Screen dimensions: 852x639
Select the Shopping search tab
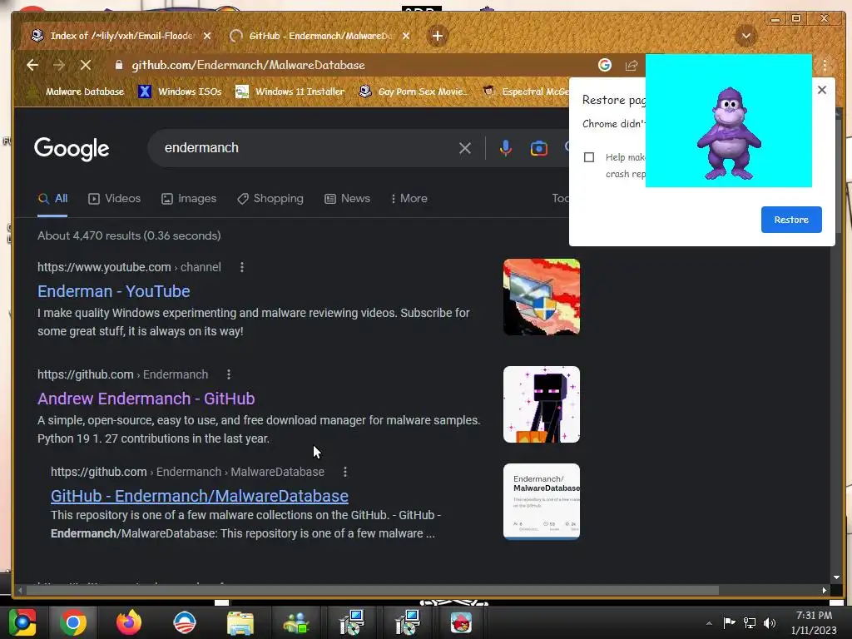(x=270, y=199)
